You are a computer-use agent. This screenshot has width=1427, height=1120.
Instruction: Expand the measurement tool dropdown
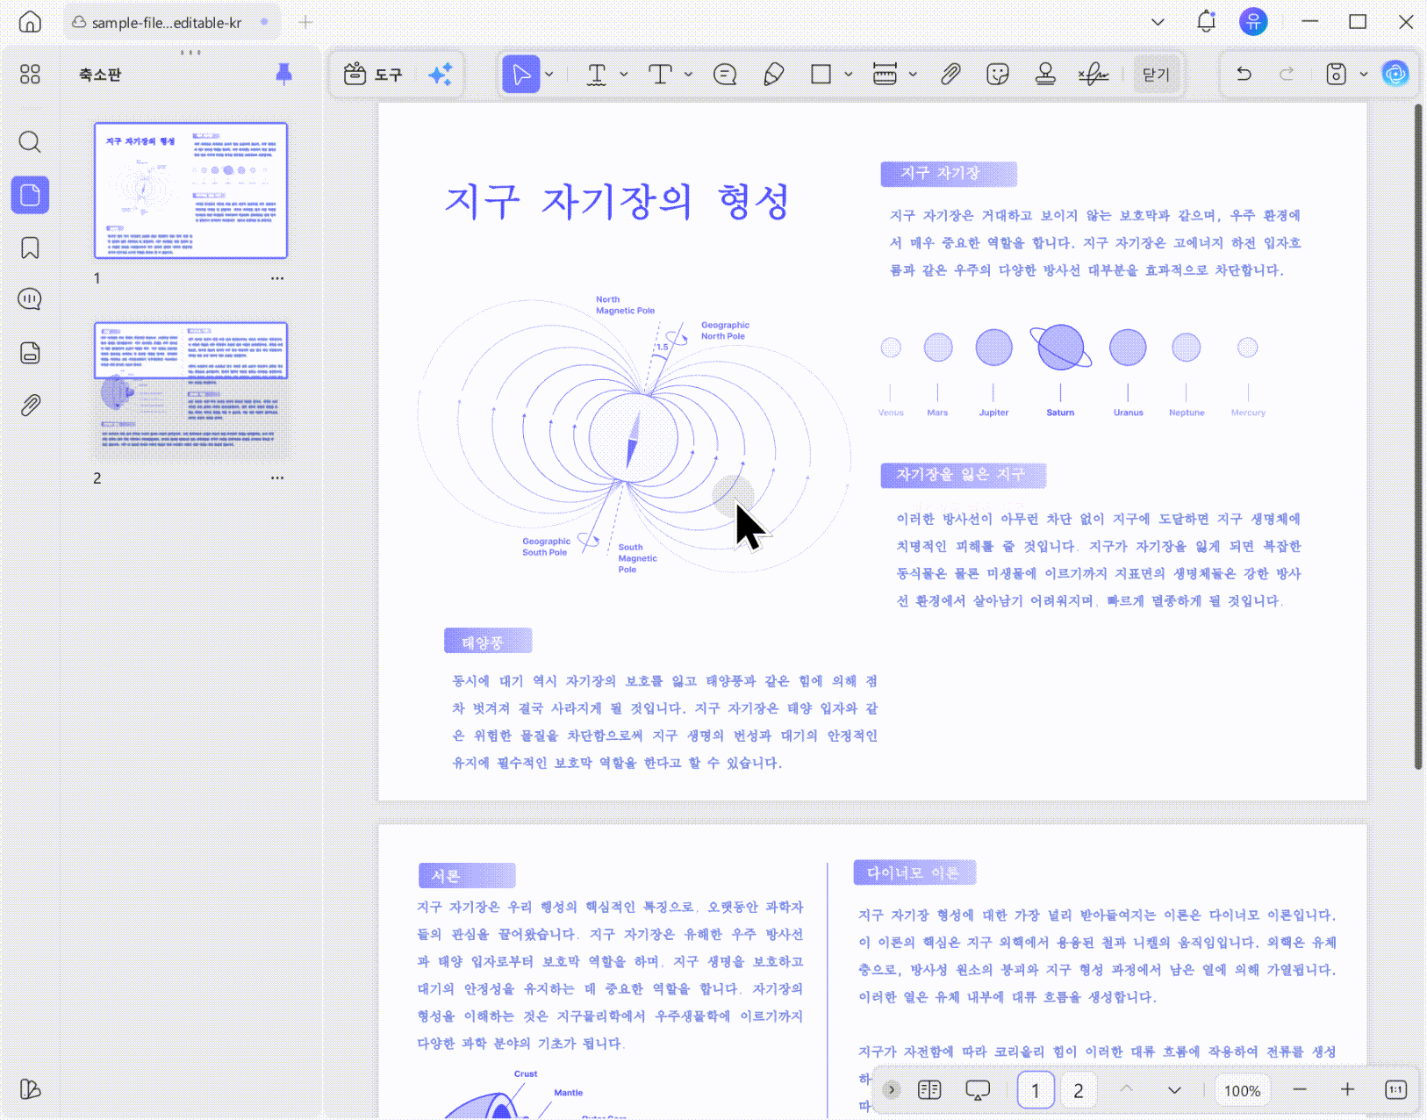coord(913,75)
